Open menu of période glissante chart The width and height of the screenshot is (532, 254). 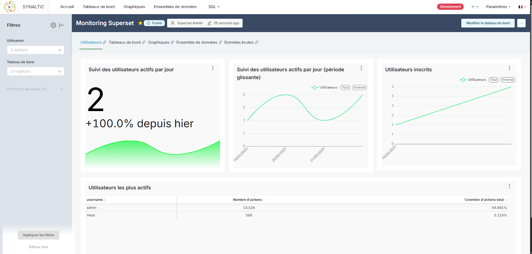pos(361,68)
